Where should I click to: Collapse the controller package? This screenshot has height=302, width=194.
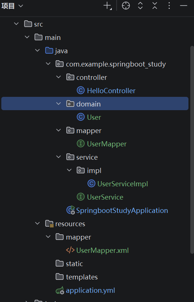pyautogui.click(x=58, y=77)
